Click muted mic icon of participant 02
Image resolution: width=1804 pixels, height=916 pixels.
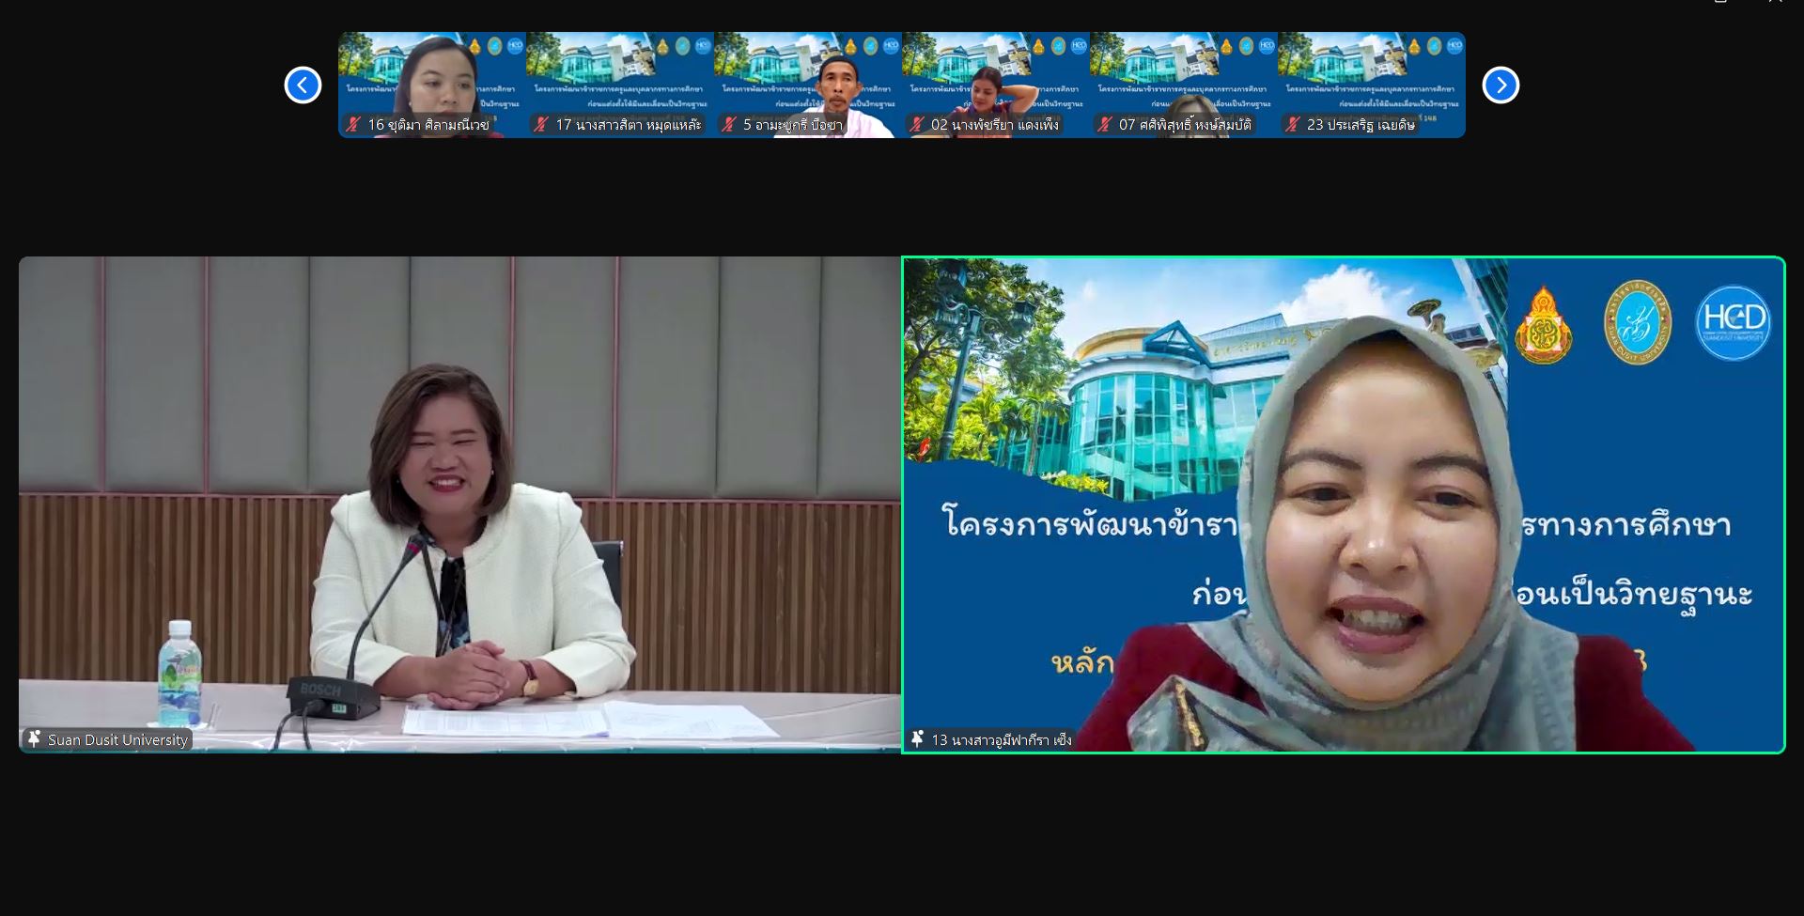(917, 124)
